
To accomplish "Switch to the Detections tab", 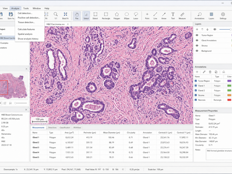I will (52, 128).
